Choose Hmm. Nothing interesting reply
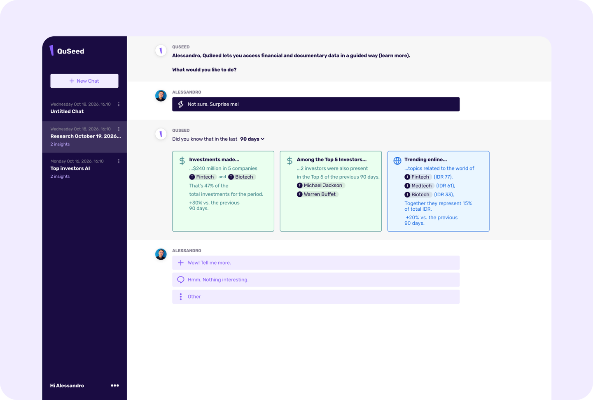The height and width of the screenshot is (400, 593). tap(316, 279)
